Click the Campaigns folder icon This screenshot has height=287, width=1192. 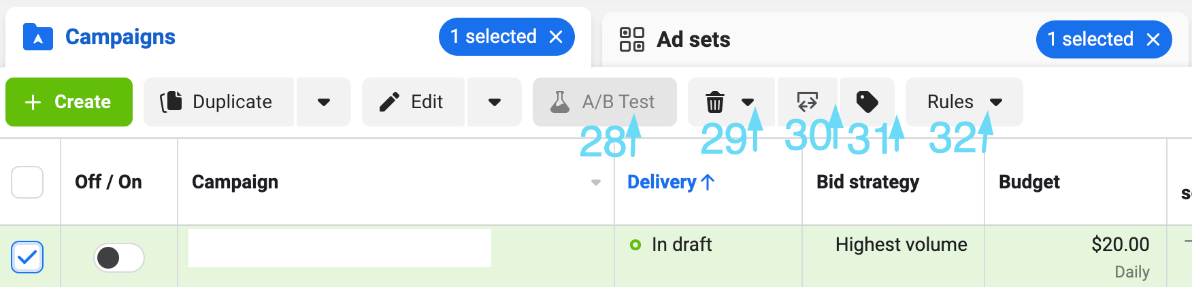click(x=38, y=37)
